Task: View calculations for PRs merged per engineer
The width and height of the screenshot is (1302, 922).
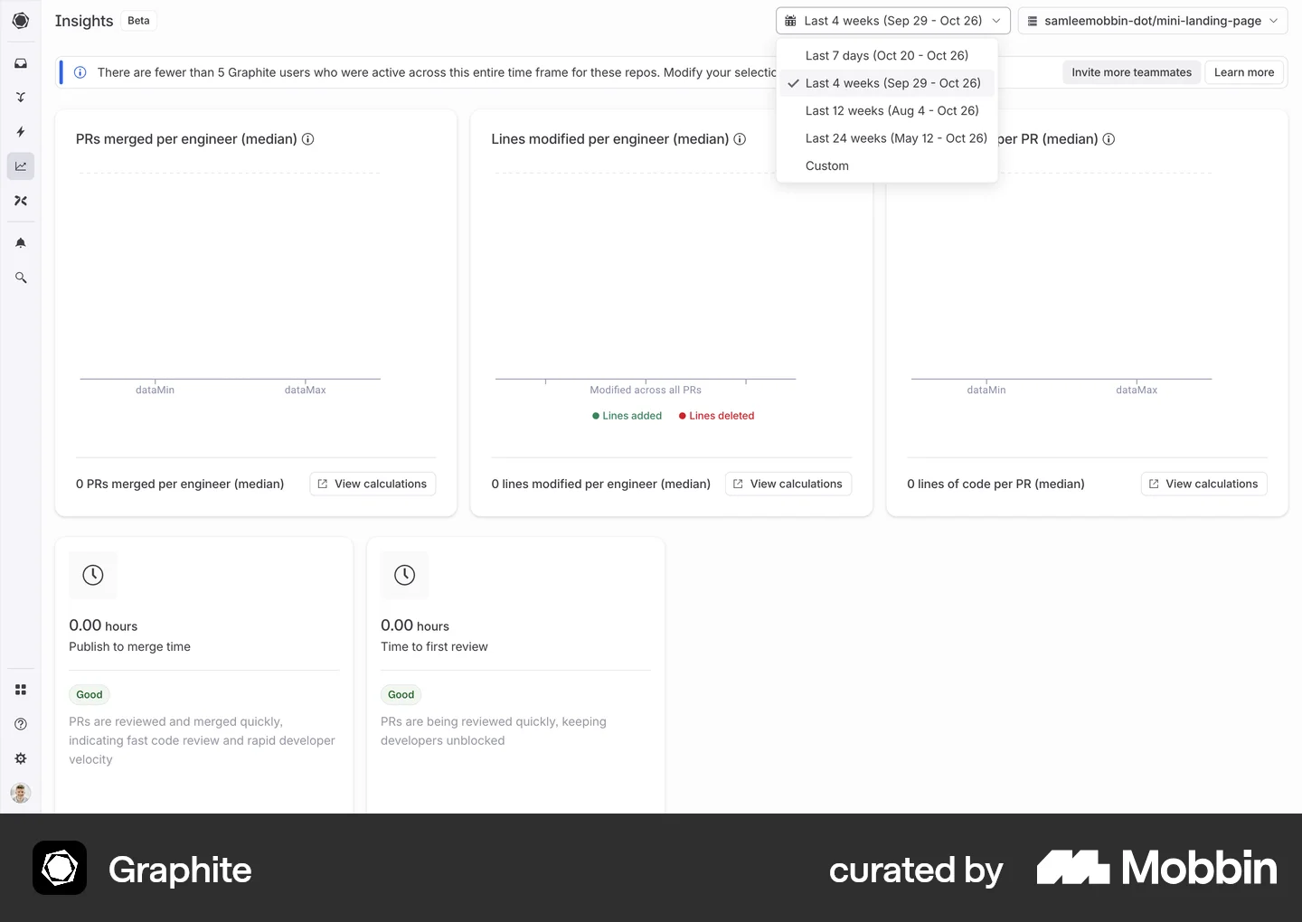Action: (373, 484)
